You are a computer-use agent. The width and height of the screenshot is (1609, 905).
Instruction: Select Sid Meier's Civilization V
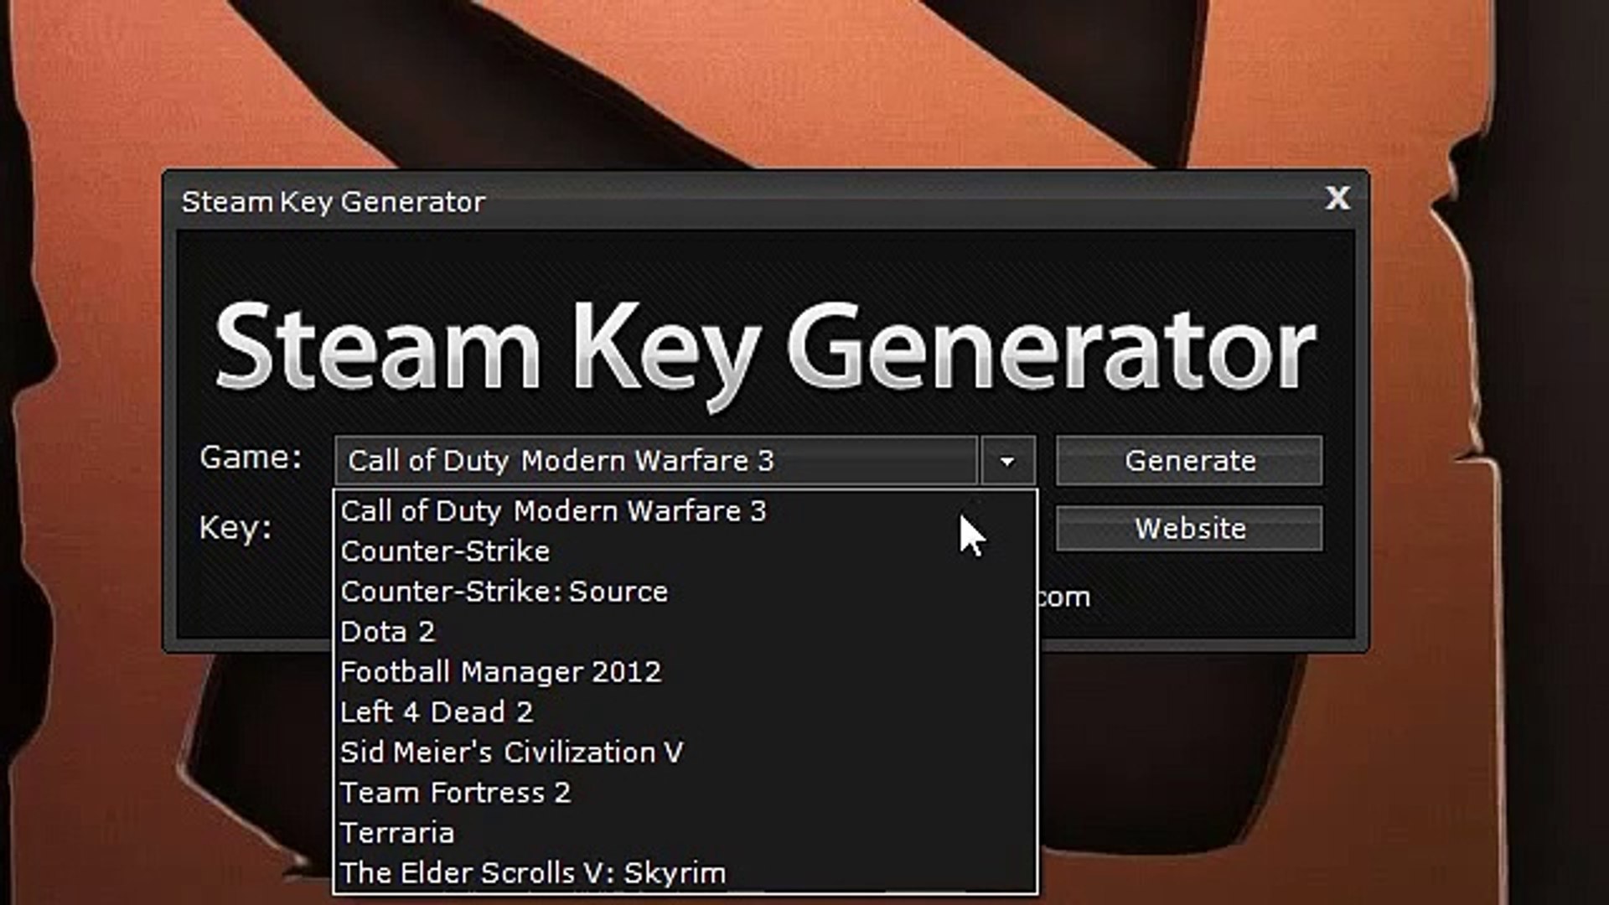click(511, 752)
